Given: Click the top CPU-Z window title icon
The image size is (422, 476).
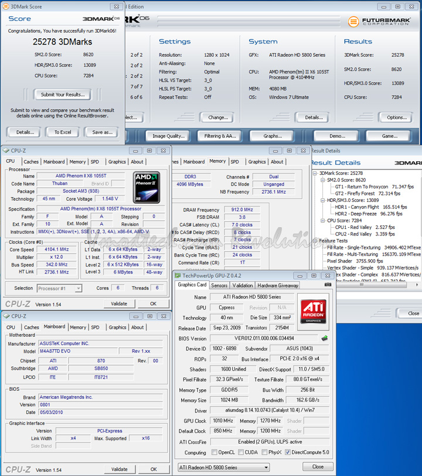Looking at the screenshot, I should pos(6,151).
